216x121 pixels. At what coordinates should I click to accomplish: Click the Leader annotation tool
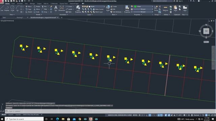69,9
